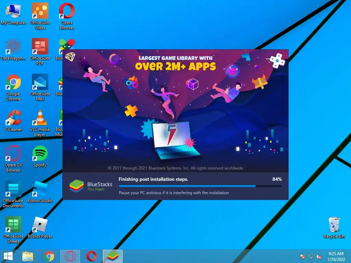Click the 84% progress value

pyautogui.click(x=277, y=179)
